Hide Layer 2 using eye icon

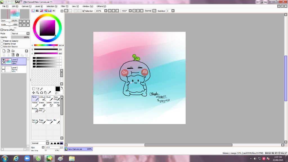pos(3,60)
